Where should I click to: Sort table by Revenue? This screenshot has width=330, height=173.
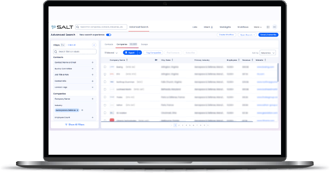click(252, 60)
